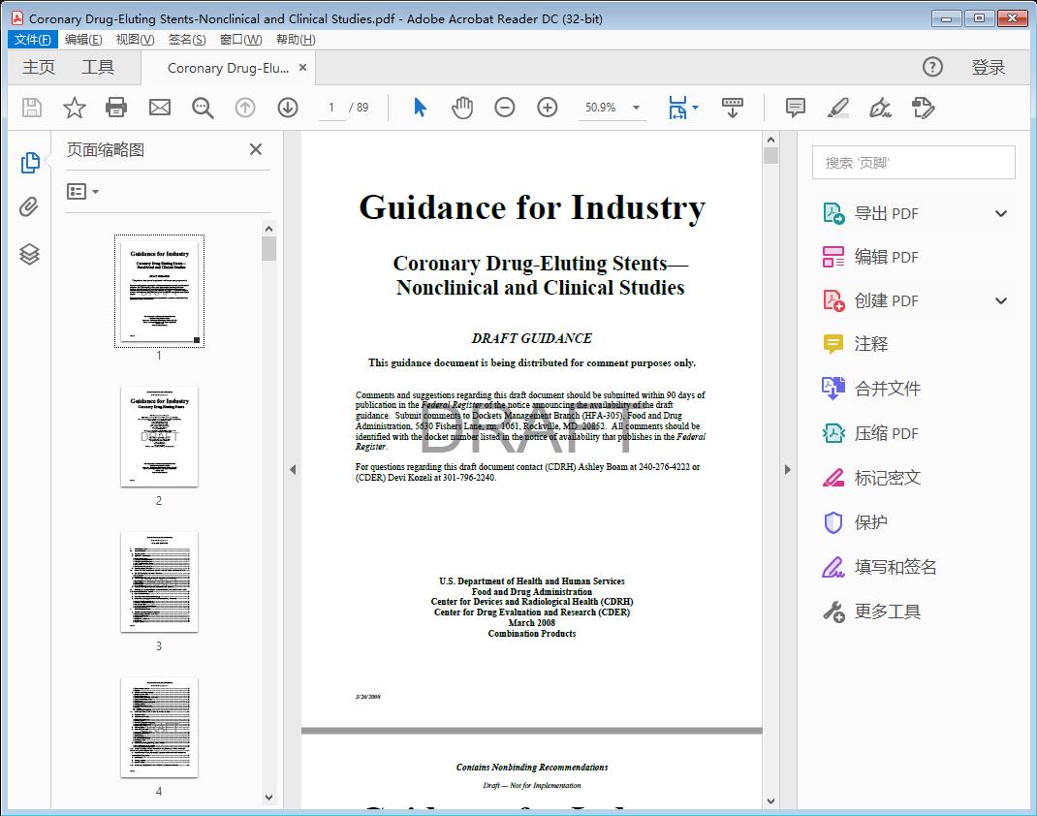The width and height of the screenshot is (1037, 816).
Task: Close the Coronary Drug-Elu... document tab
Action: point(303,68)
